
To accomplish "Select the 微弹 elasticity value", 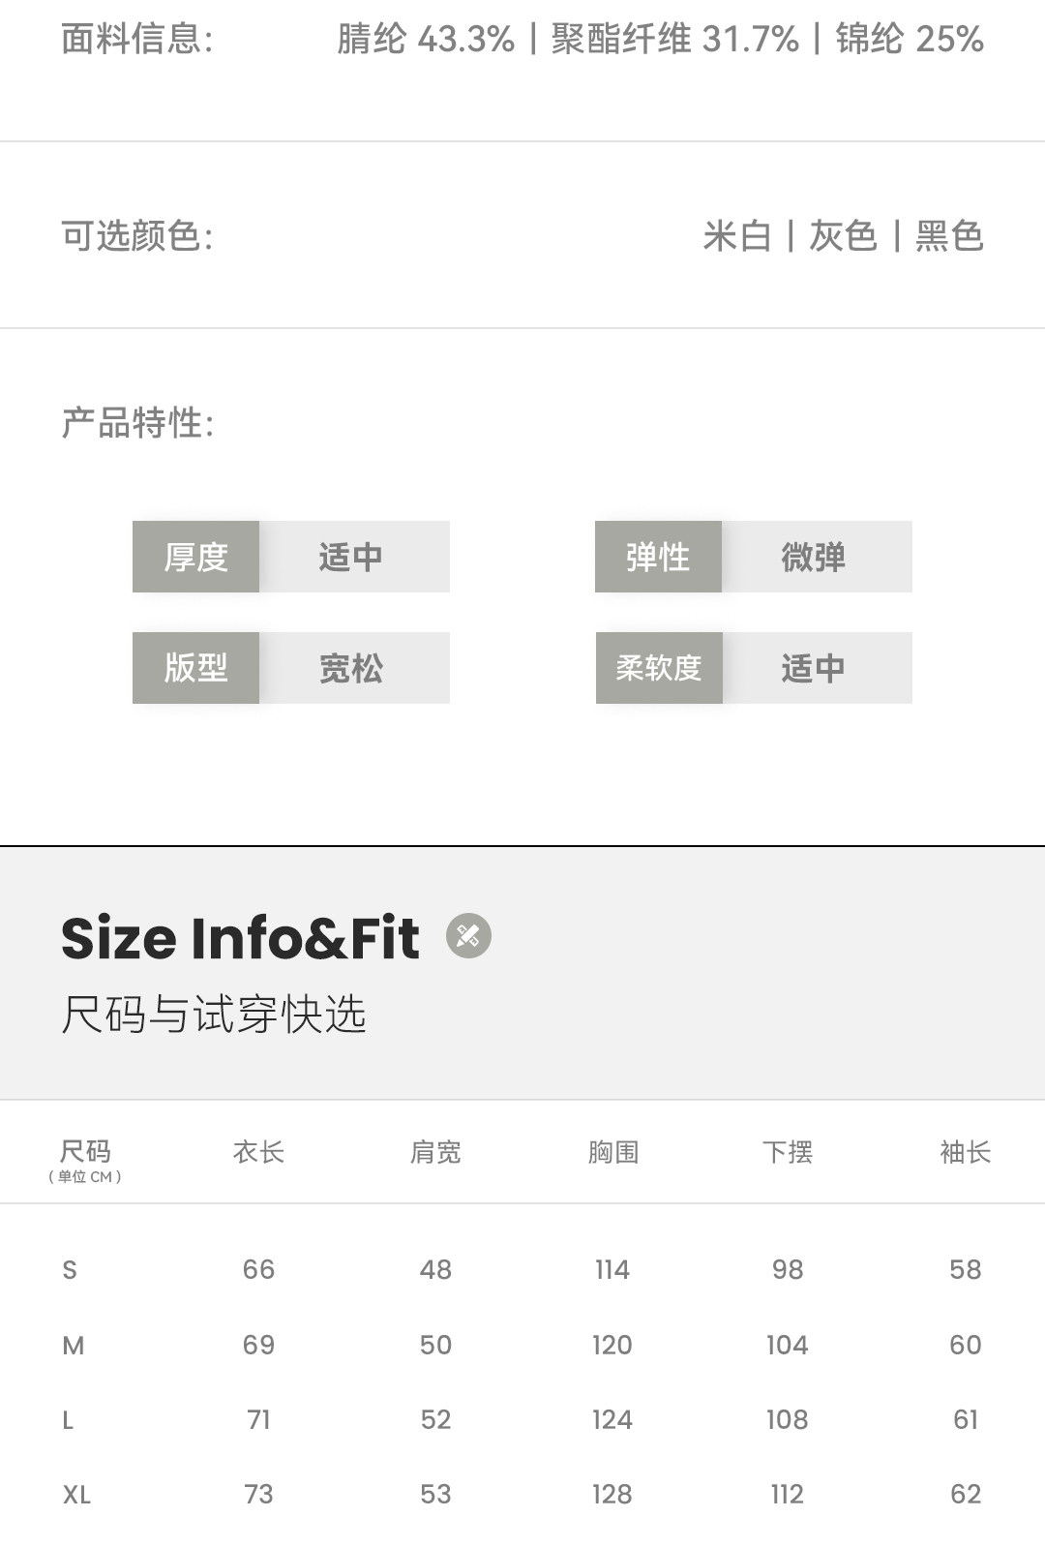I will [814, 557].
